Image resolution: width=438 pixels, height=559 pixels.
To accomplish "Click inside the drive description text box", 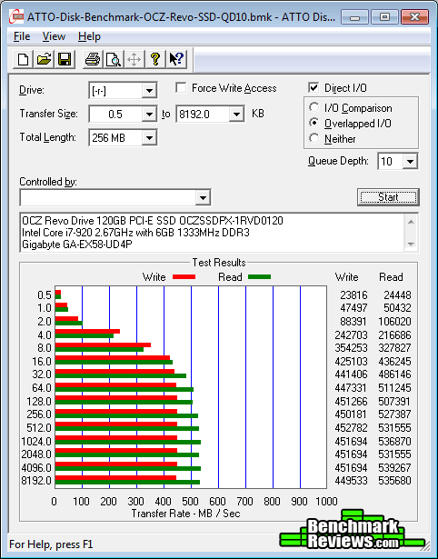I will (x=213, y=233).
